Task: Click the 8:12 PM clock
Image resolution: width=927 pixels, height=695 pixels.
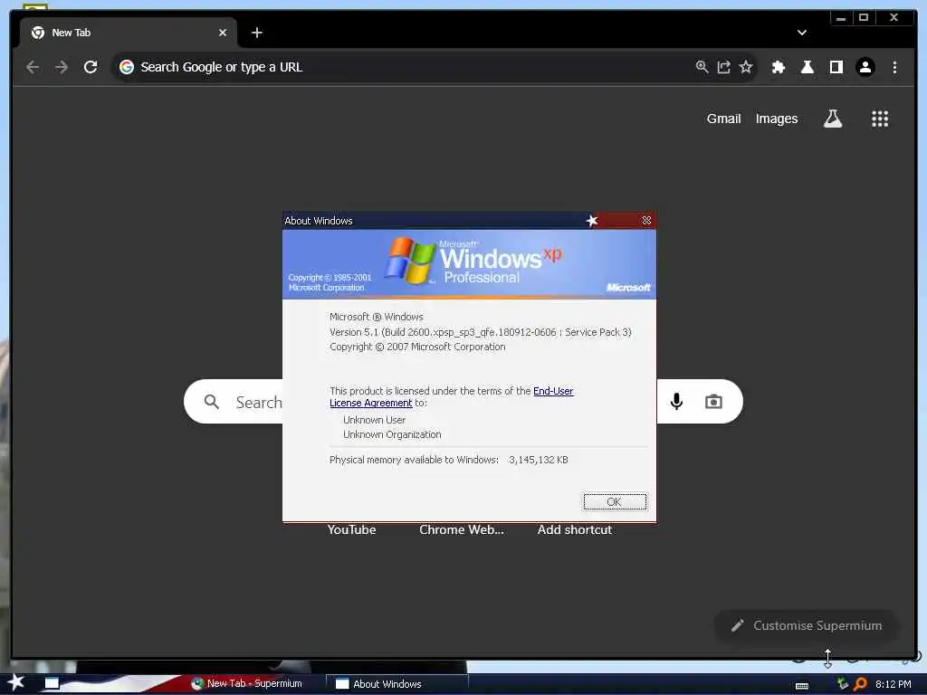Action: pyautogui.click(x=893, y=684)
